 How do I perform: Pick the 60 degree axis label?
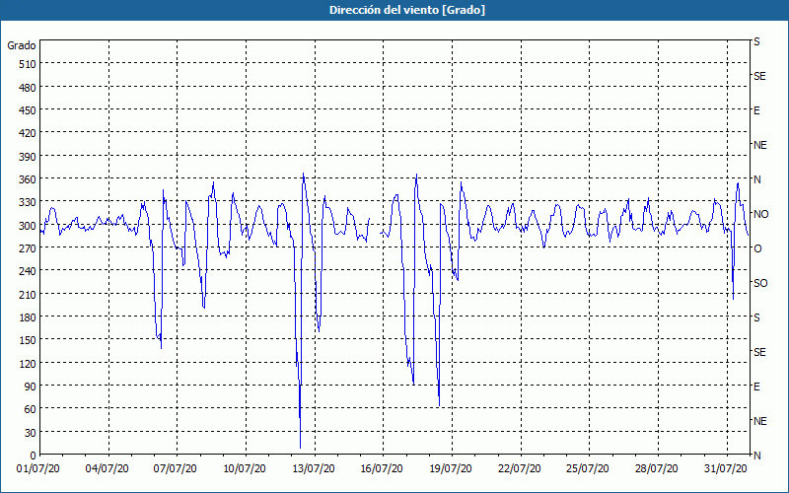tap(31, 409)
